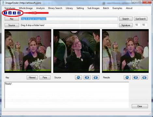
Task: Click the numbered step 2 icon
Action: pyautogui.click(x=10, y=13)
